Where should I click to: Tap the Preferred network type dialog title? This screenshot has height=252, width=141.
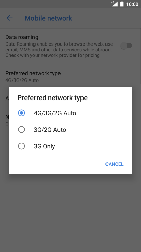(52, 98)
